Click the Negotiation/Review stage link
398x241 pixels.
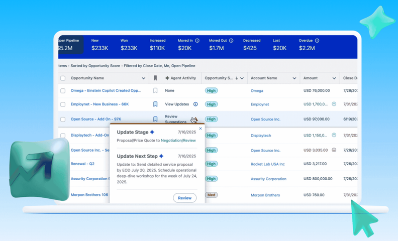coord(178,141)
